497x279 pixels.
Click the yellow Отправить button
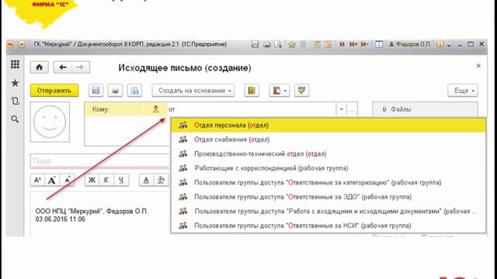pos(54,91)
